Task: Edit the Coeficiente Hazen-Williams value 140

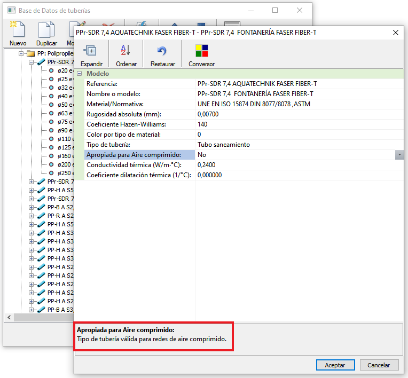Action: tap(299, 124)
